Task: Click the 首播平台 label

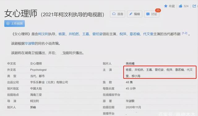Action: 109,114
